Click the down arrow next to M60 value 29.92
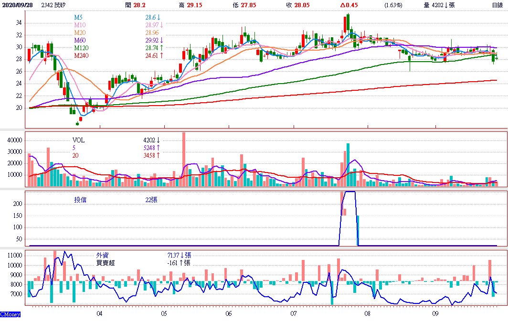 162,40
